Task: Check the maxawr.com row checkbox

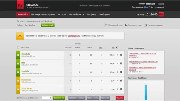Action: 18,81
